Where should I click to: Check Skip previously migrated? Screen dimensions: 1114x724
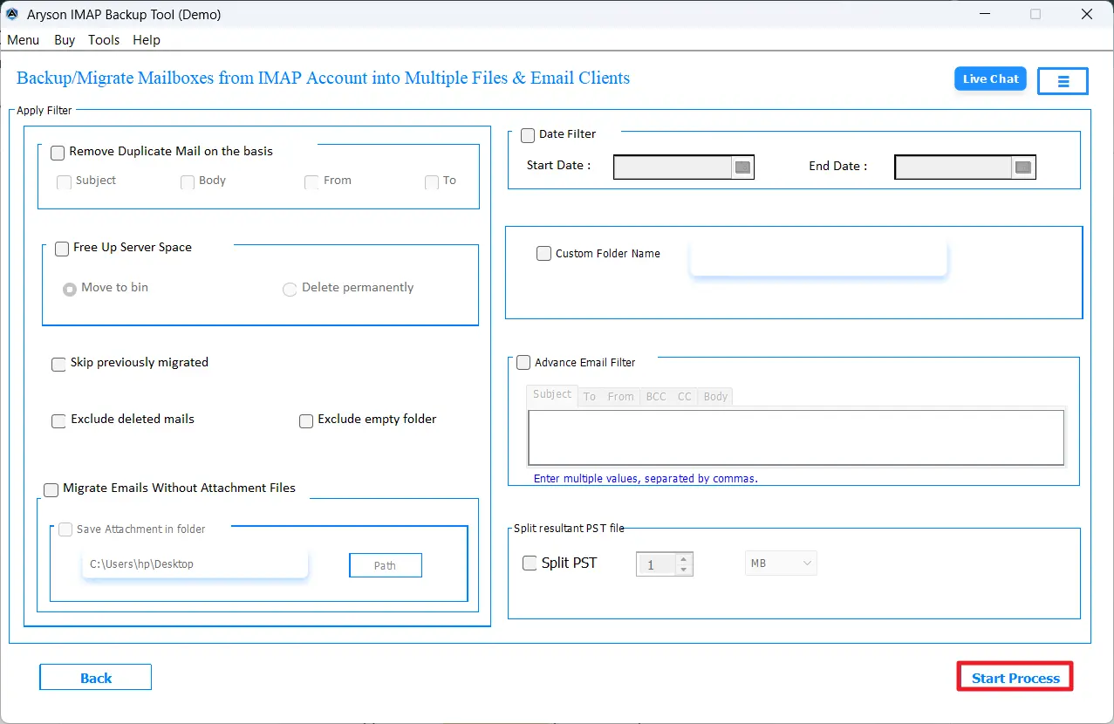58,364
